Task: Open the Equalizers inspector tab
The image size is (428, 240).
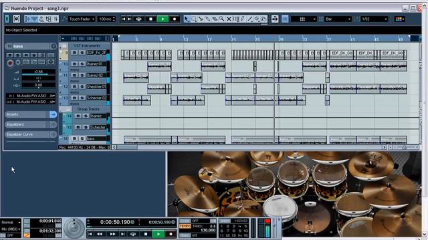Action: coord(31,125)
